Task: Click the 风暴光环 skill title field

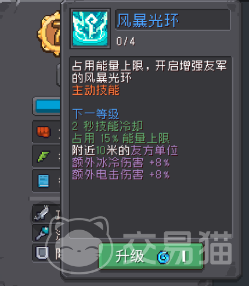Action: click(x=172, y=20)
